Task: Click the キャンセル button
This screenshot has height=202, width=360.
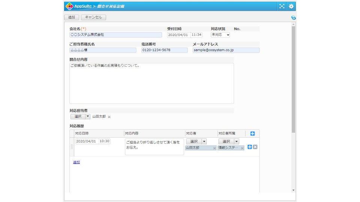Action: click(x=93, y=17)
